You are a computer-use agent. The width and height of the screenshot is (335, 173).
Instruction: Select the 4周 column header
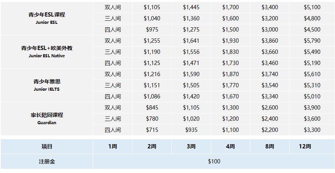click(230, 146)
